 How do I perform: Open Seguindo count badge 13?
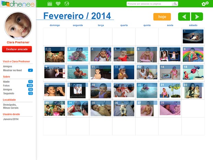point(30,93)
